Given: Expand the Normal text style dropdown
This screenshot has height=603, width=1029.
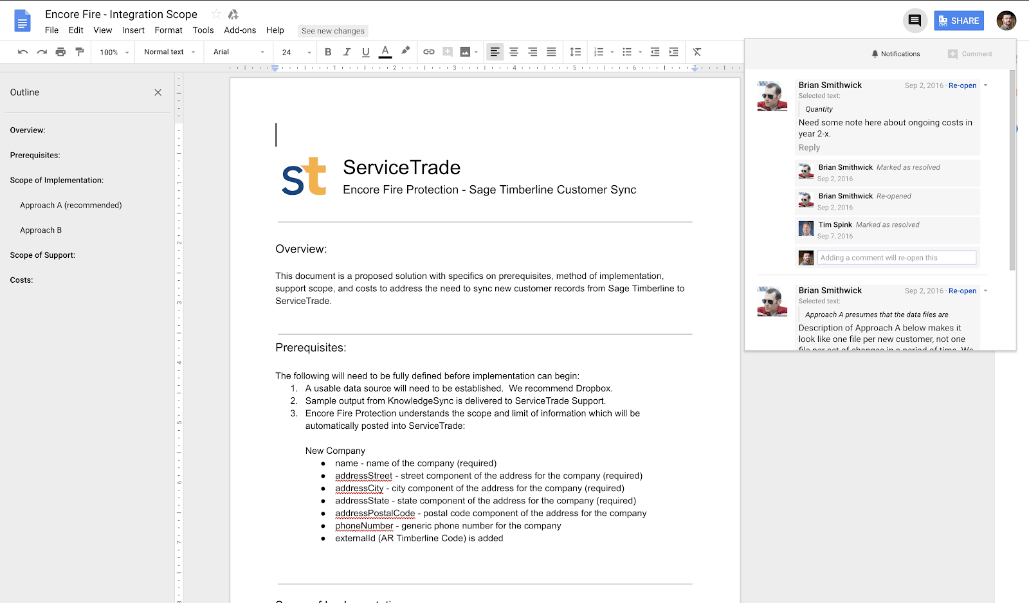Looking at the screenshot, I should (169, 52).
